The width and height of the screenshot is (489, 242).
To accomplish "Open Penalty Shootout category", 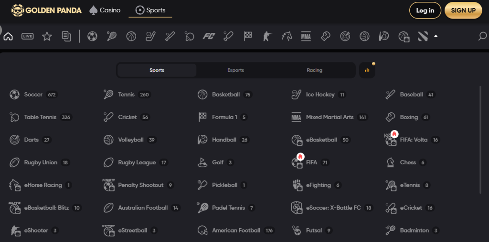I will click(x=138, y=185).
